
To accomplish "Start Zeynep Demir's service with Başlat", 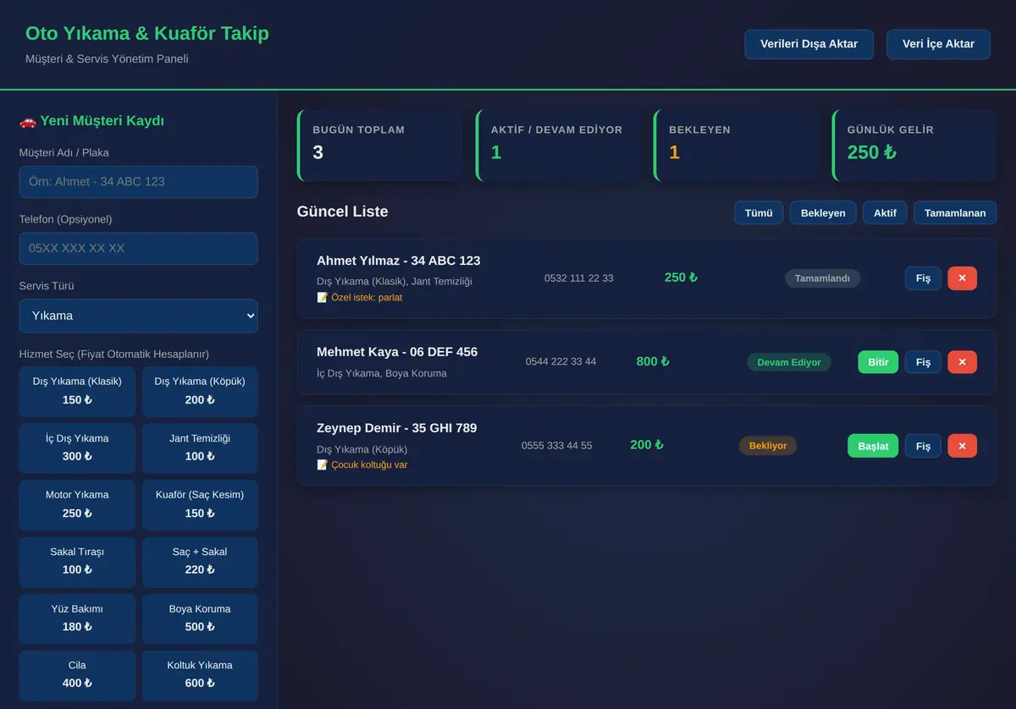I will (x=873, y=446).
